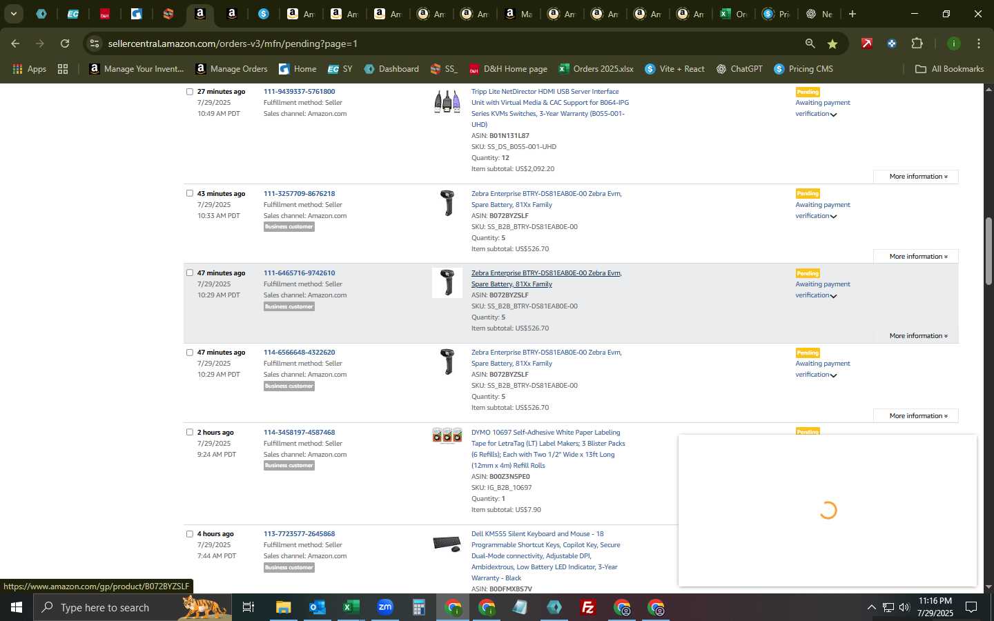Image resolution: width=994 pixels, height=621 pixels.
Task: Open the Chrome extensions puzzle icon
Action: [x=917, y=43]
